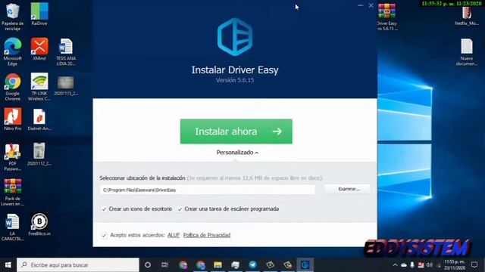This screenshot has width=485, height=272.
Task: Collapse the Personalizado options section
Action: pyautogui.click(x=237, y=153)
